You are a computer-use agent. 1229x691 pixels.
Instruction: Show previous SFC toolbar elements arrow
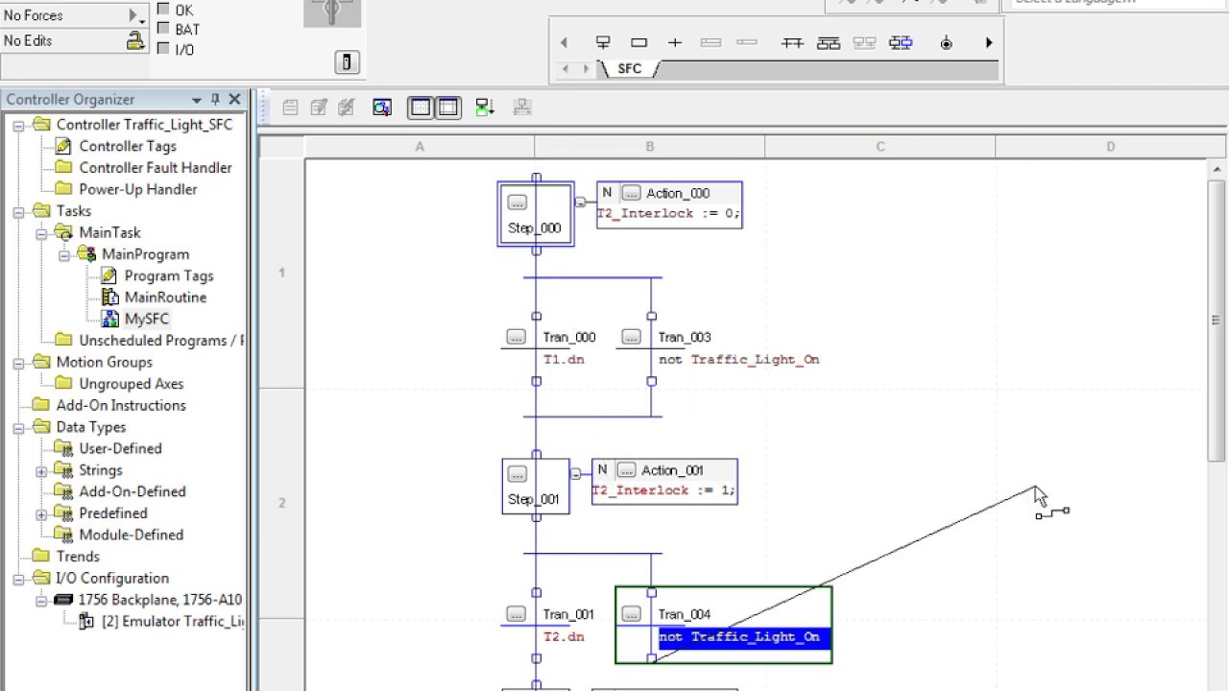point(564,42)
